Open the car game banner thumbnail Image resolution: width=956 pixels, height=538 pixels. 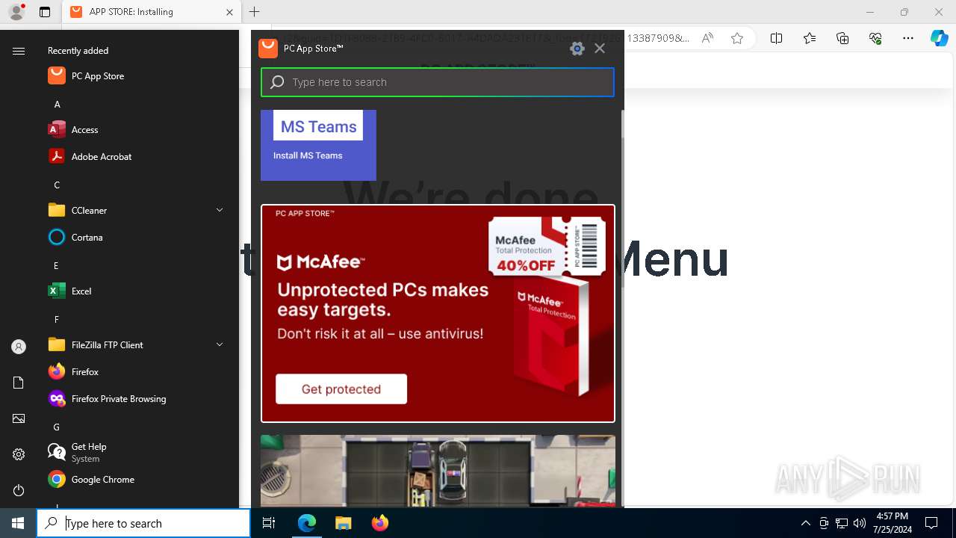point(438,471)
